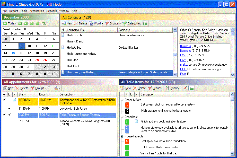Go to the previous month in the calendar
This screenshot has width=237, height=158.
[x=26, y=23]
